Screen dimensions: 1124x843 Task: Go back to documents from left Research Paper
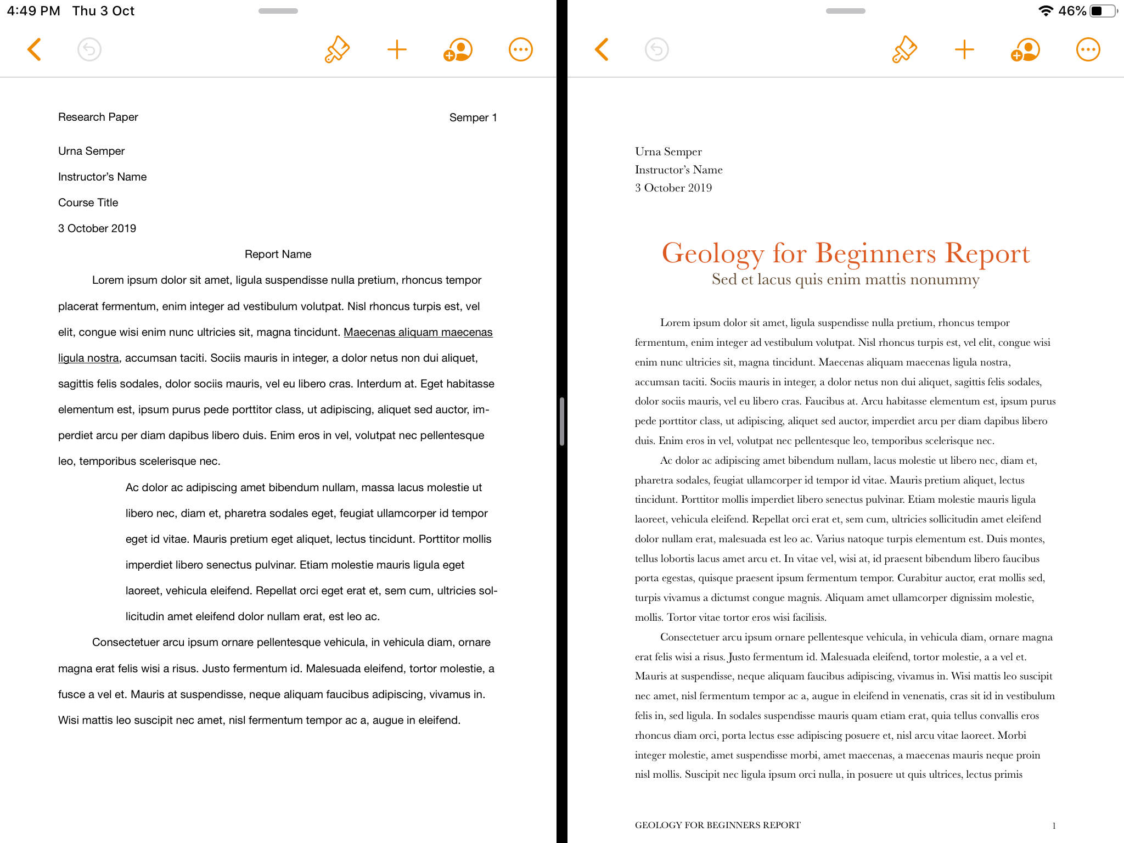pyautogui.click(x=35, y=49)
